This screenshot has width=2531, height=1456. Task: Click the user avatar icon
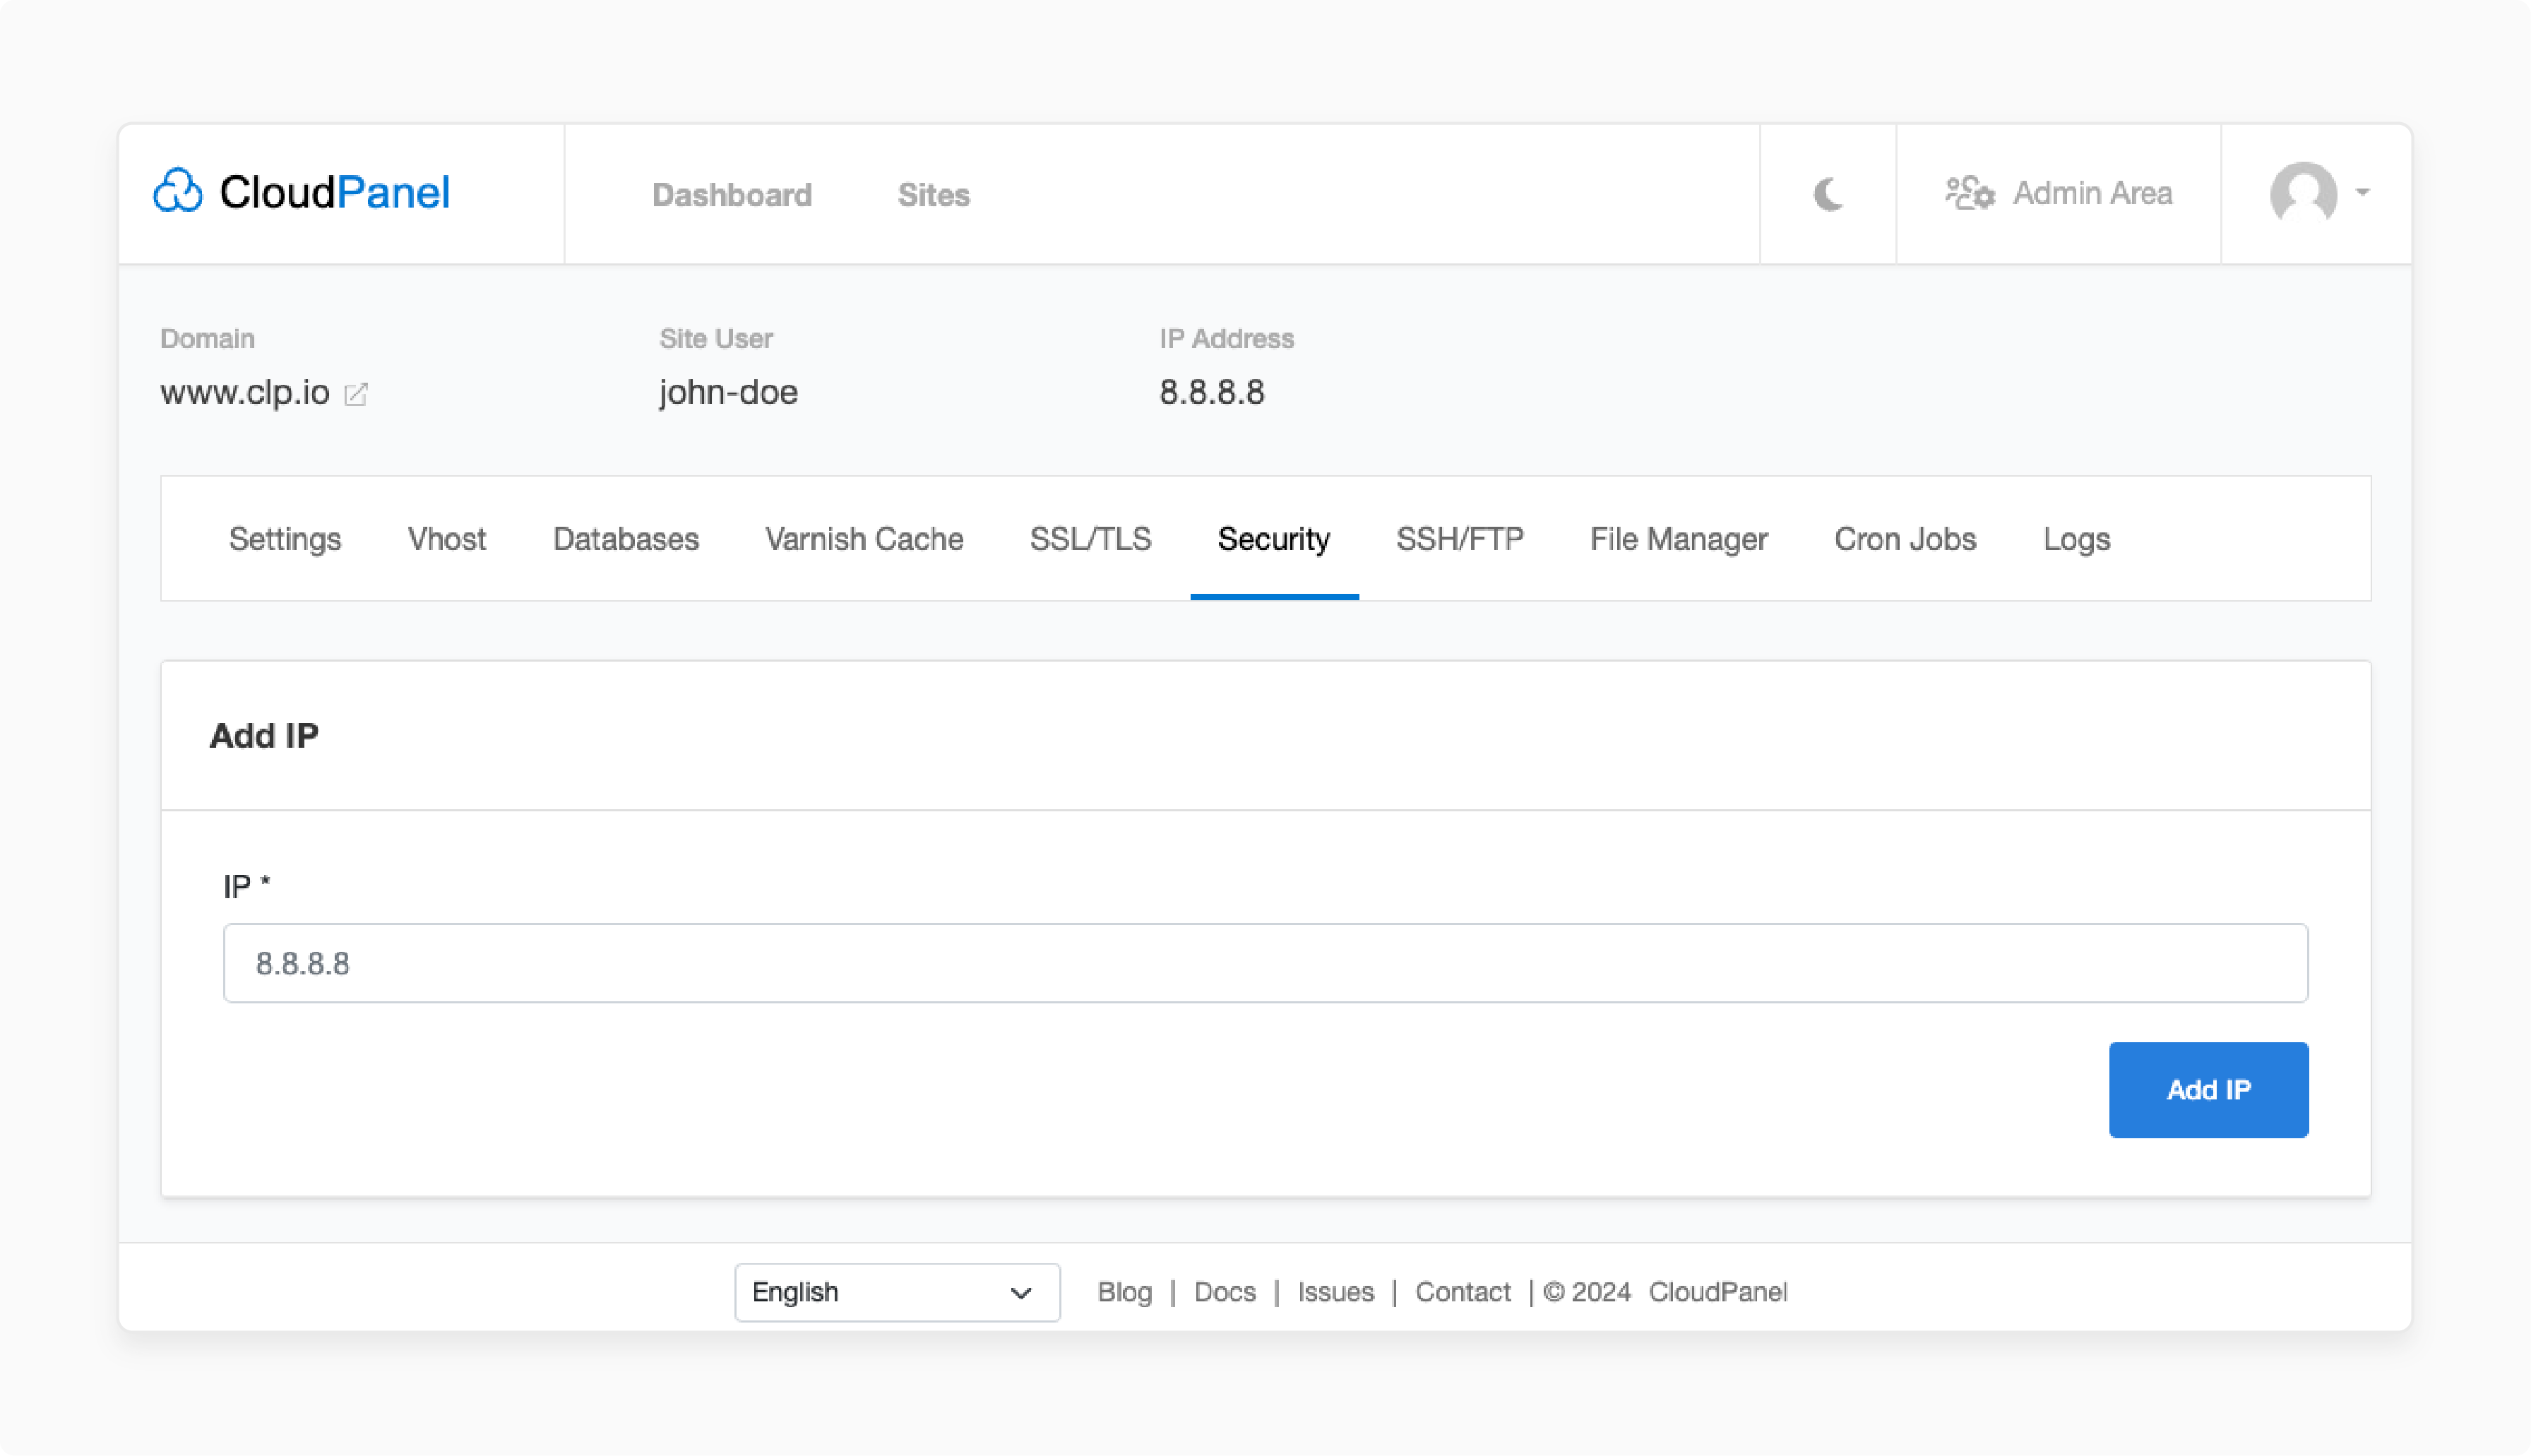click(2302, 193)
